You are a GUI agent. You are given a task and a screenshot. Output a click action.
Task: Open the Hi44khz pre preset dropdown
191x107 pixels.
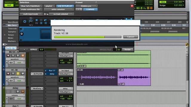pos(87,6)
